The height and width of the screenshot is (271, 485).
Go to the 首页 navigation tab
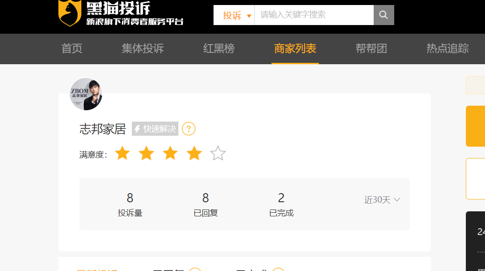tap(72, 49)
